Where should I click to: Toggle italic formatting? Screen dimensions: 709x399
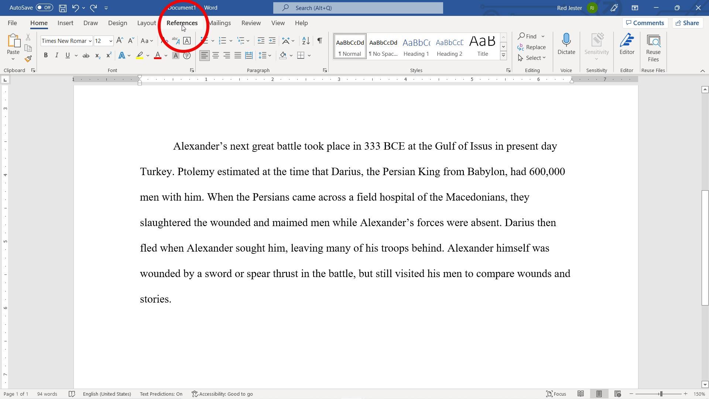click(x=56, y=55)
